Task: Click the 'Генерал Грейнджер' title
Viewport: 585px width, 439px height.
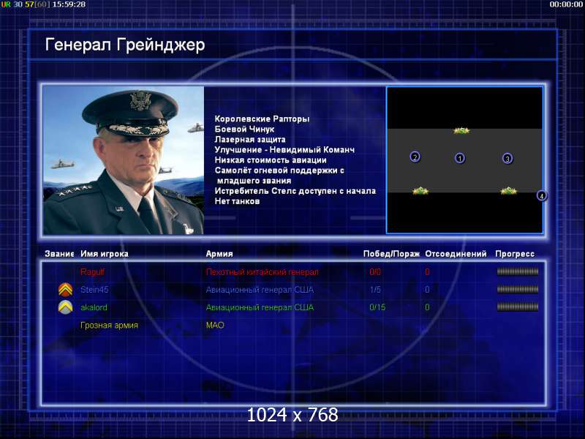Action: tap(125, 45)
